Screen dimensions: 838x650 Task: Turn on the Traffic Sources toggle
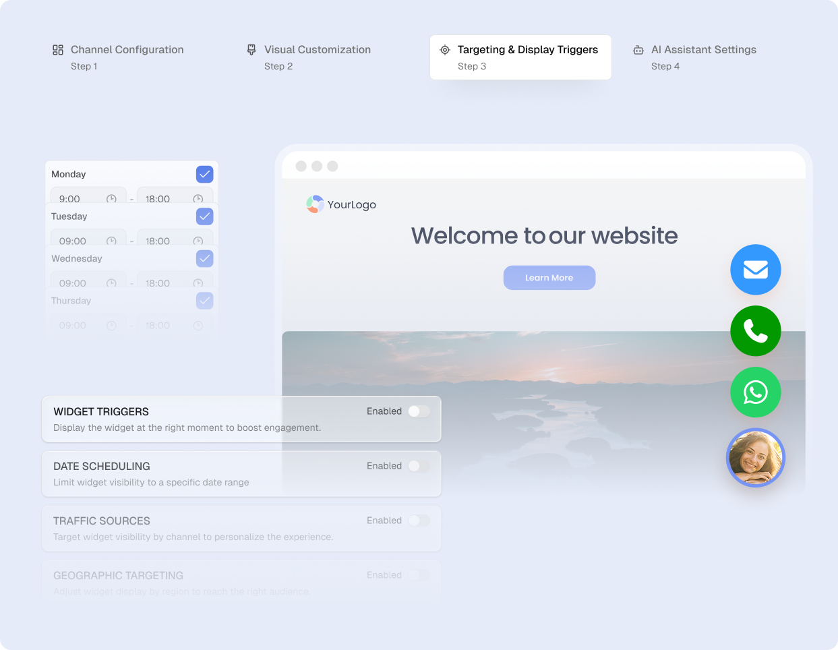tap(418, 521)
